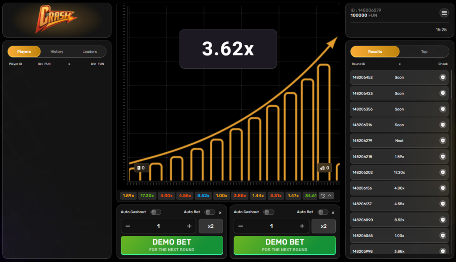Click the Crash game logo

(x=56, y=19)
